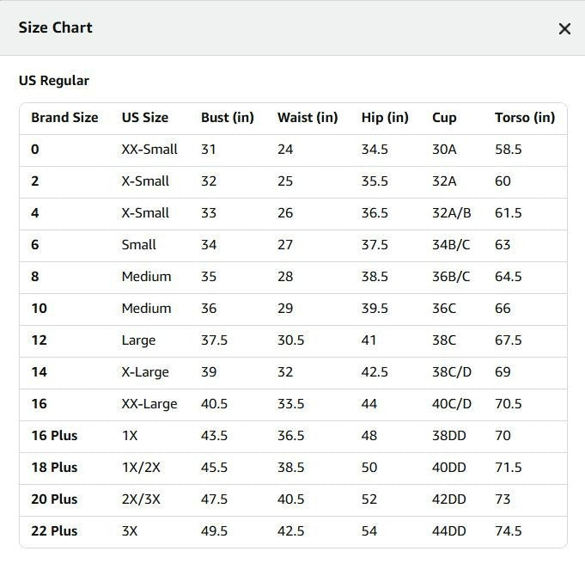
Task: Click torso value 74.5
Action: click(x=509, y=531)
